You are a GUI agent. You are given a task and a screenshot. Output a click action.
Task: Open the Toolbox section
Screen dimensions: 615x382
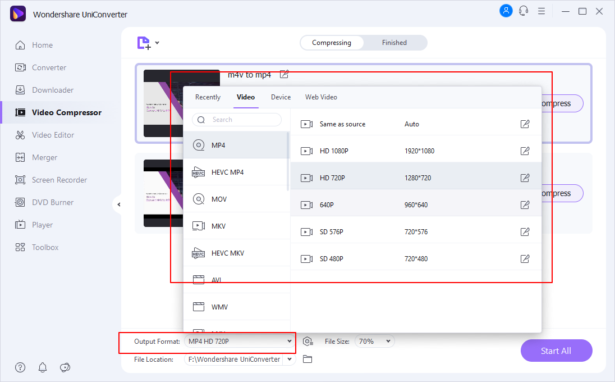[x=36, y=247]
